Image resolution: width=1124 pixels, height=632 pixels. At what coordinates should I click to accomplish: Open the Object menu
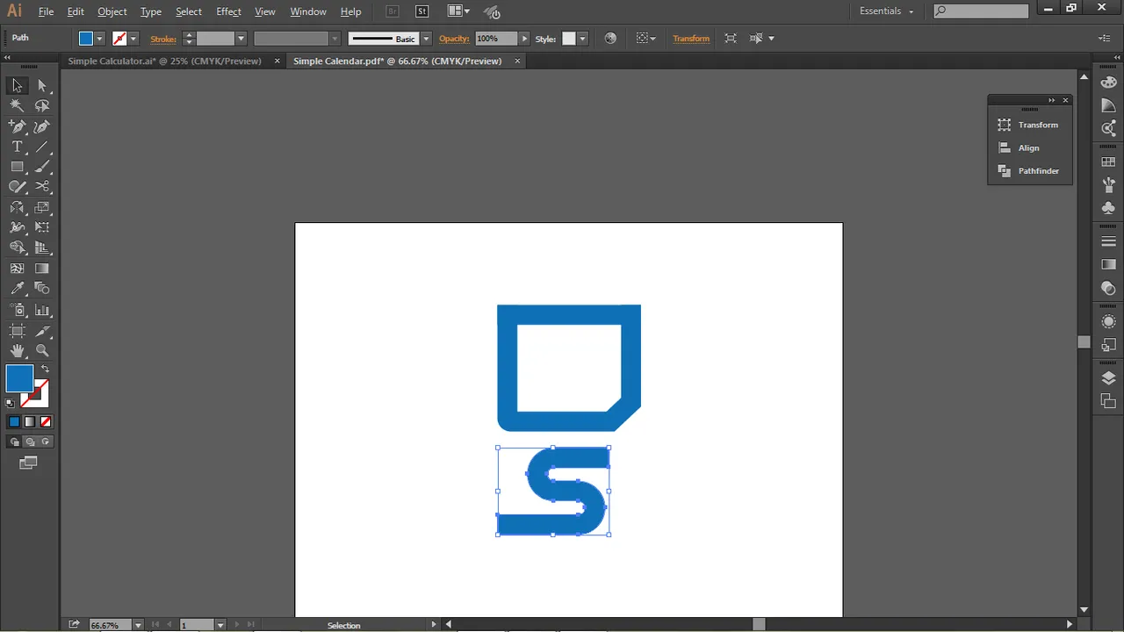tap(112, 11)
